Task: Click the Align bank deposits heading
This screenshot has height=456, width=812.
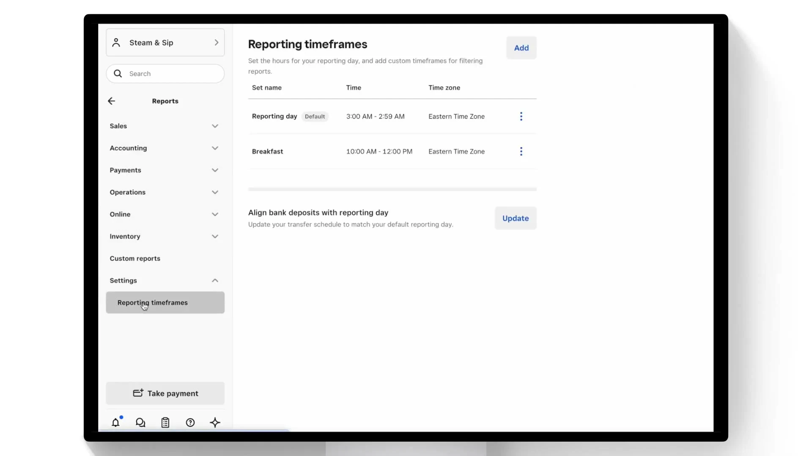Action: click(318, 213)
